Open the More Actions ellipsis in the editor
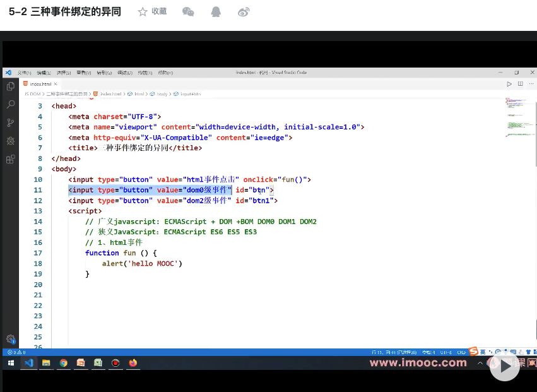The height and width of the screenshot is (392, 537). point(531,84)
